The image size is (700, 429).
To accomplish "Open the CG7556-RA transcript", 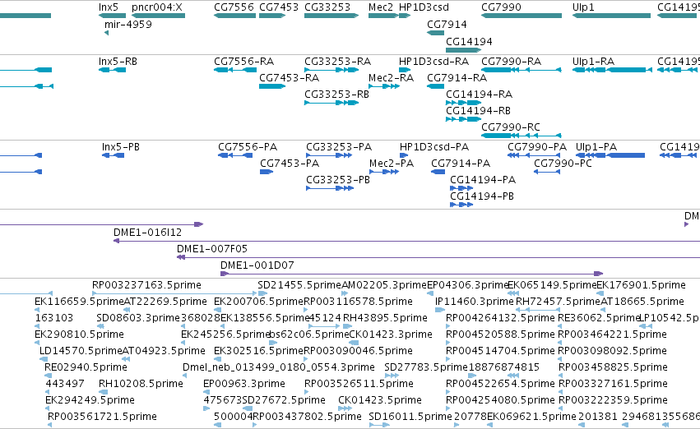I will 234,70.
